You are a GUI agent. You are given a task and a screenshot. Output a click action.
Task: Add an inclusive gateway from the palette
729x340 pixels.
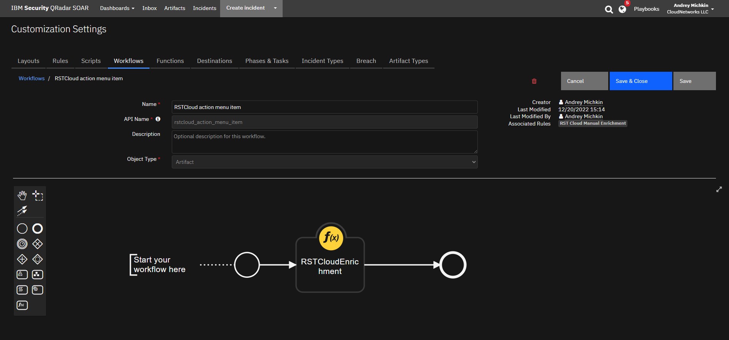pos(38,259)
